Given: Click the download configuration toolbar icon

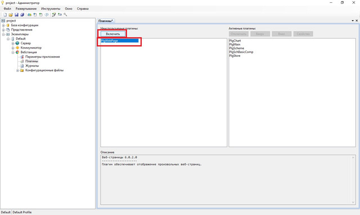Looking at the screenshot, I should coord(35,15).
